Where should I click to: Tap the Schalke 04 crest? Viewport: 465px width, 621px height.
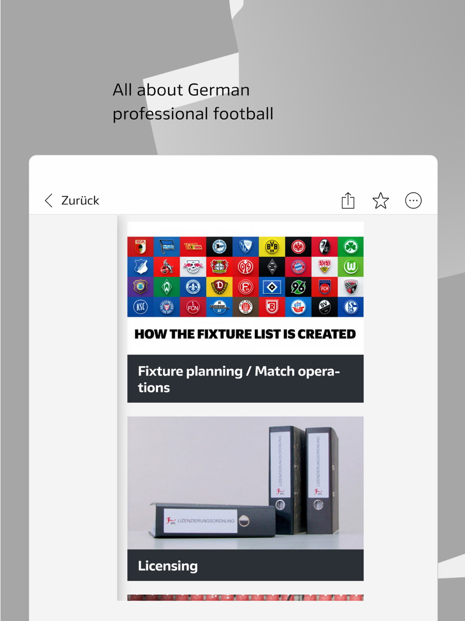[351, 307]
